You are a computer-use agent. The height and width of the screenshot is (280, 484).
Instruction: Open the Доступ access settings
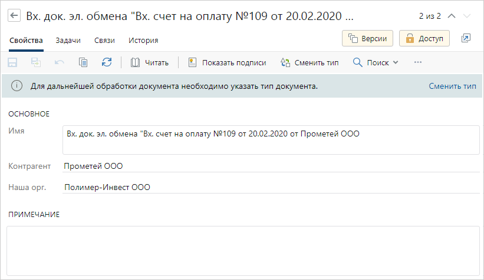click(x=424, y=38)
